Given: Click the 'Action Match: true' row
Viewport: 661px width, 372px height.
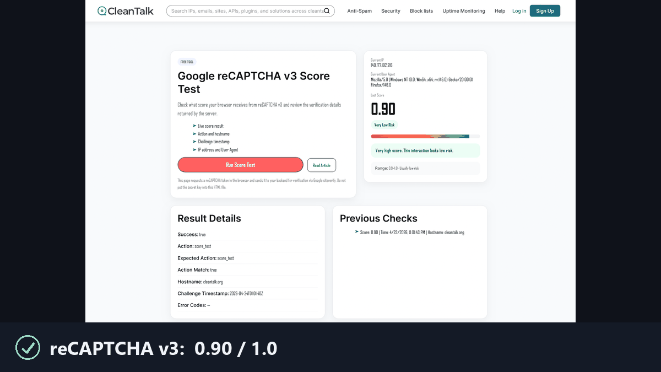Looking at the screenshot, I should 247,270.
